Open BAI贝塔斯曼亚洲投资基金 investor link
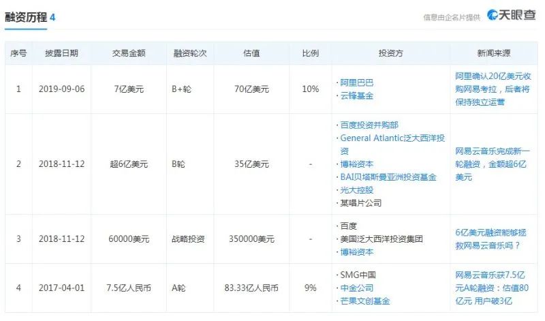 pyautogui.click(x=388, y=177)
